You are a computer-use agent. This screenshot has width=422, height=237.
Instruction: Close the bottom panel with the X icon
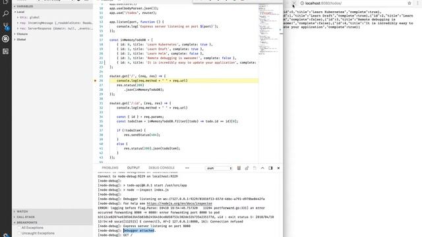pyautogui.click(x=278, y=169)
